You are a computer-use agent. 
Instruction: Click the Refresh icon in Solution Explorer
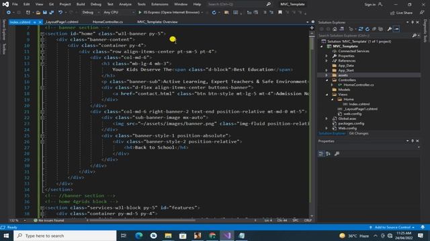point(368,29)
